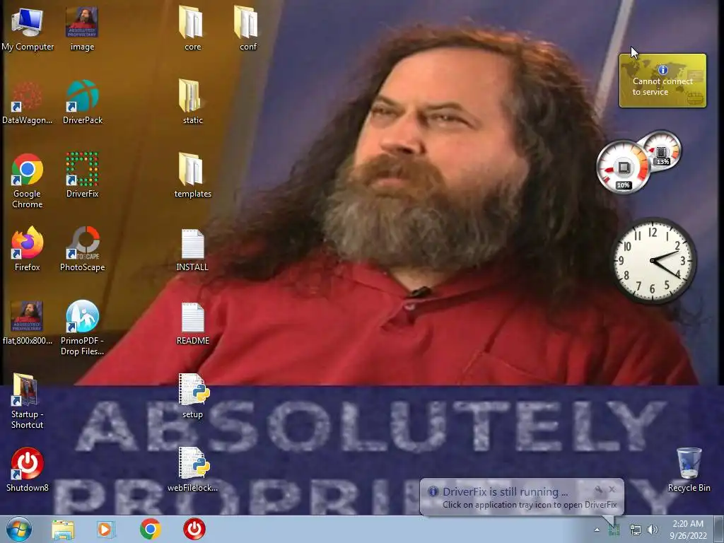
Task: Select the setup Python file
Action: click(192, 396)
